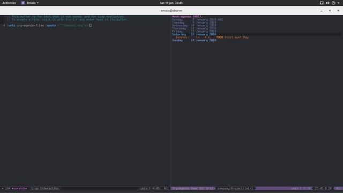343x193 pixels.
Task: Open the 'Visit aunt May' agenda item
Action: click(237, 37)
